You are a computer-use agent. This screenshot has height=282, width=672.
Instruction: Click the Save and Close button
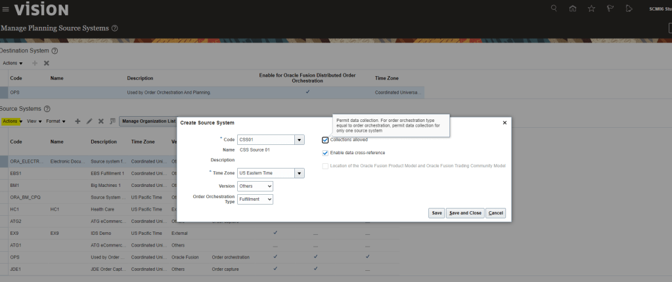coord(465,213)
